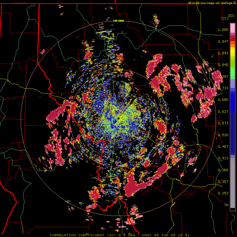237x237 pixels.
Task: Select the 0.573 legend value
Action: (x=223, y=123)
